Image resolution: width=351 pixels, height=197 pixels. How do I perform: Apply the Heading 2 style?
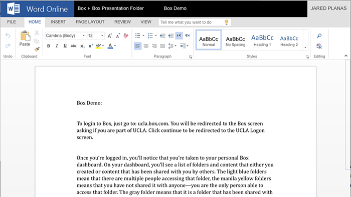point(289,40)
